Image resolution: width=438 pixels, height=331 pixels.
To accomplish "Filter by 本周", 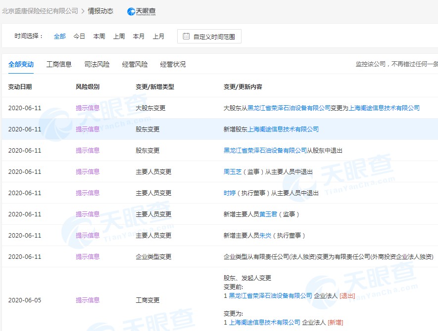I will [99, 36].
